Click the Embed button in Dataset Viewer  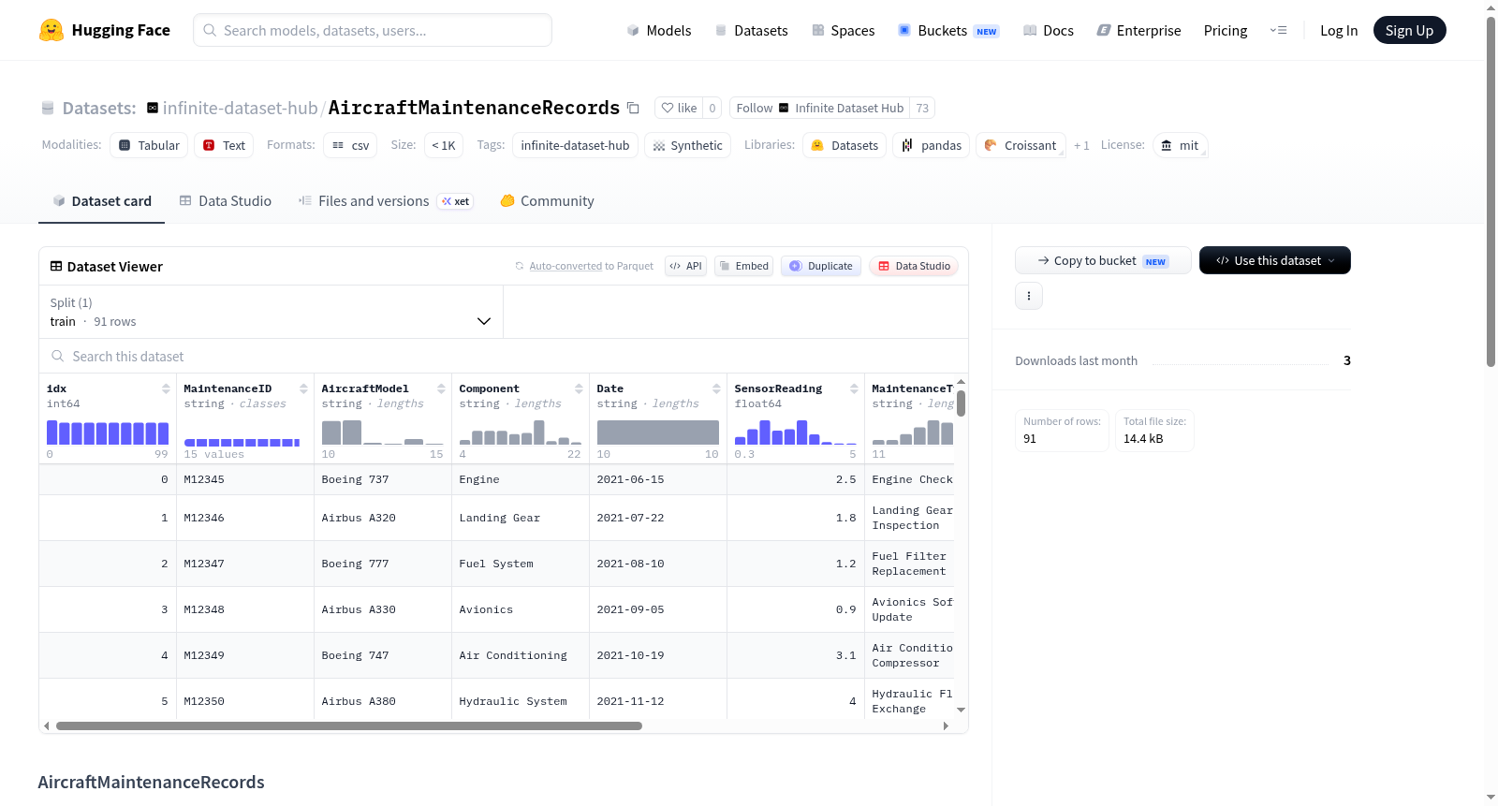pos(744,266)
